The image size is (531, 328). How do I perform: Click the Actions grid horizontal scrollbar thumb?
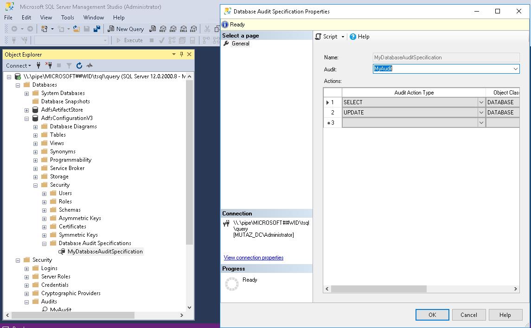click(378, 289)
